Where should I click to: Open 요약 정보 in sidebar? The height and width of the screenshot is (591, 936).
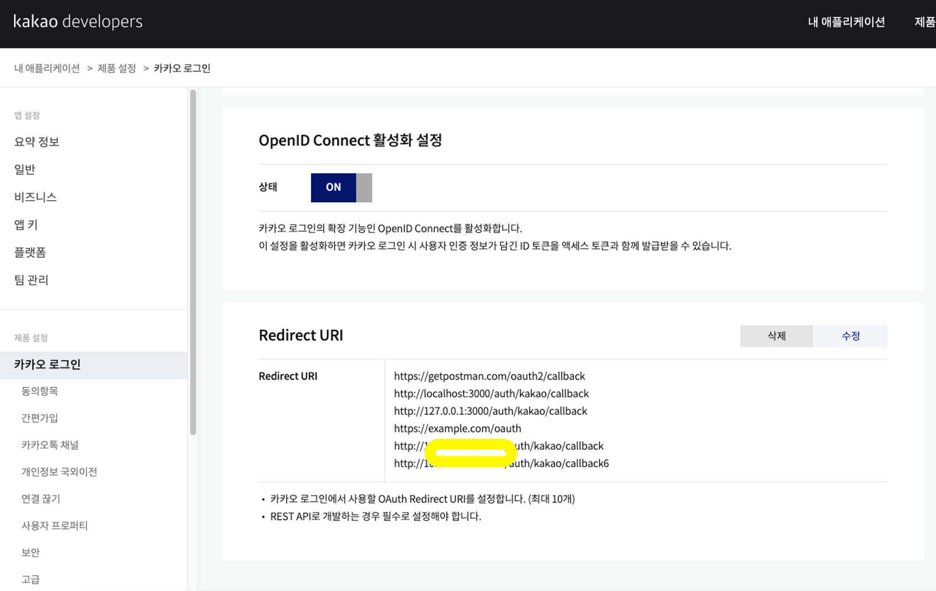[x=37, y=142]
